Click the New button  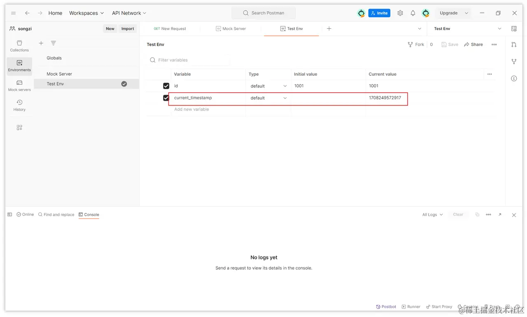tap(110, 29)
